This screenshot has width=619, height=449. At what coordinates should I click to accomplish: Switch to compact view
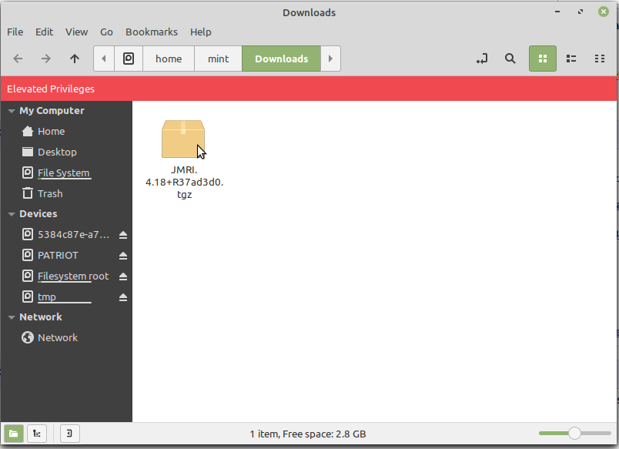pos(600,59)
